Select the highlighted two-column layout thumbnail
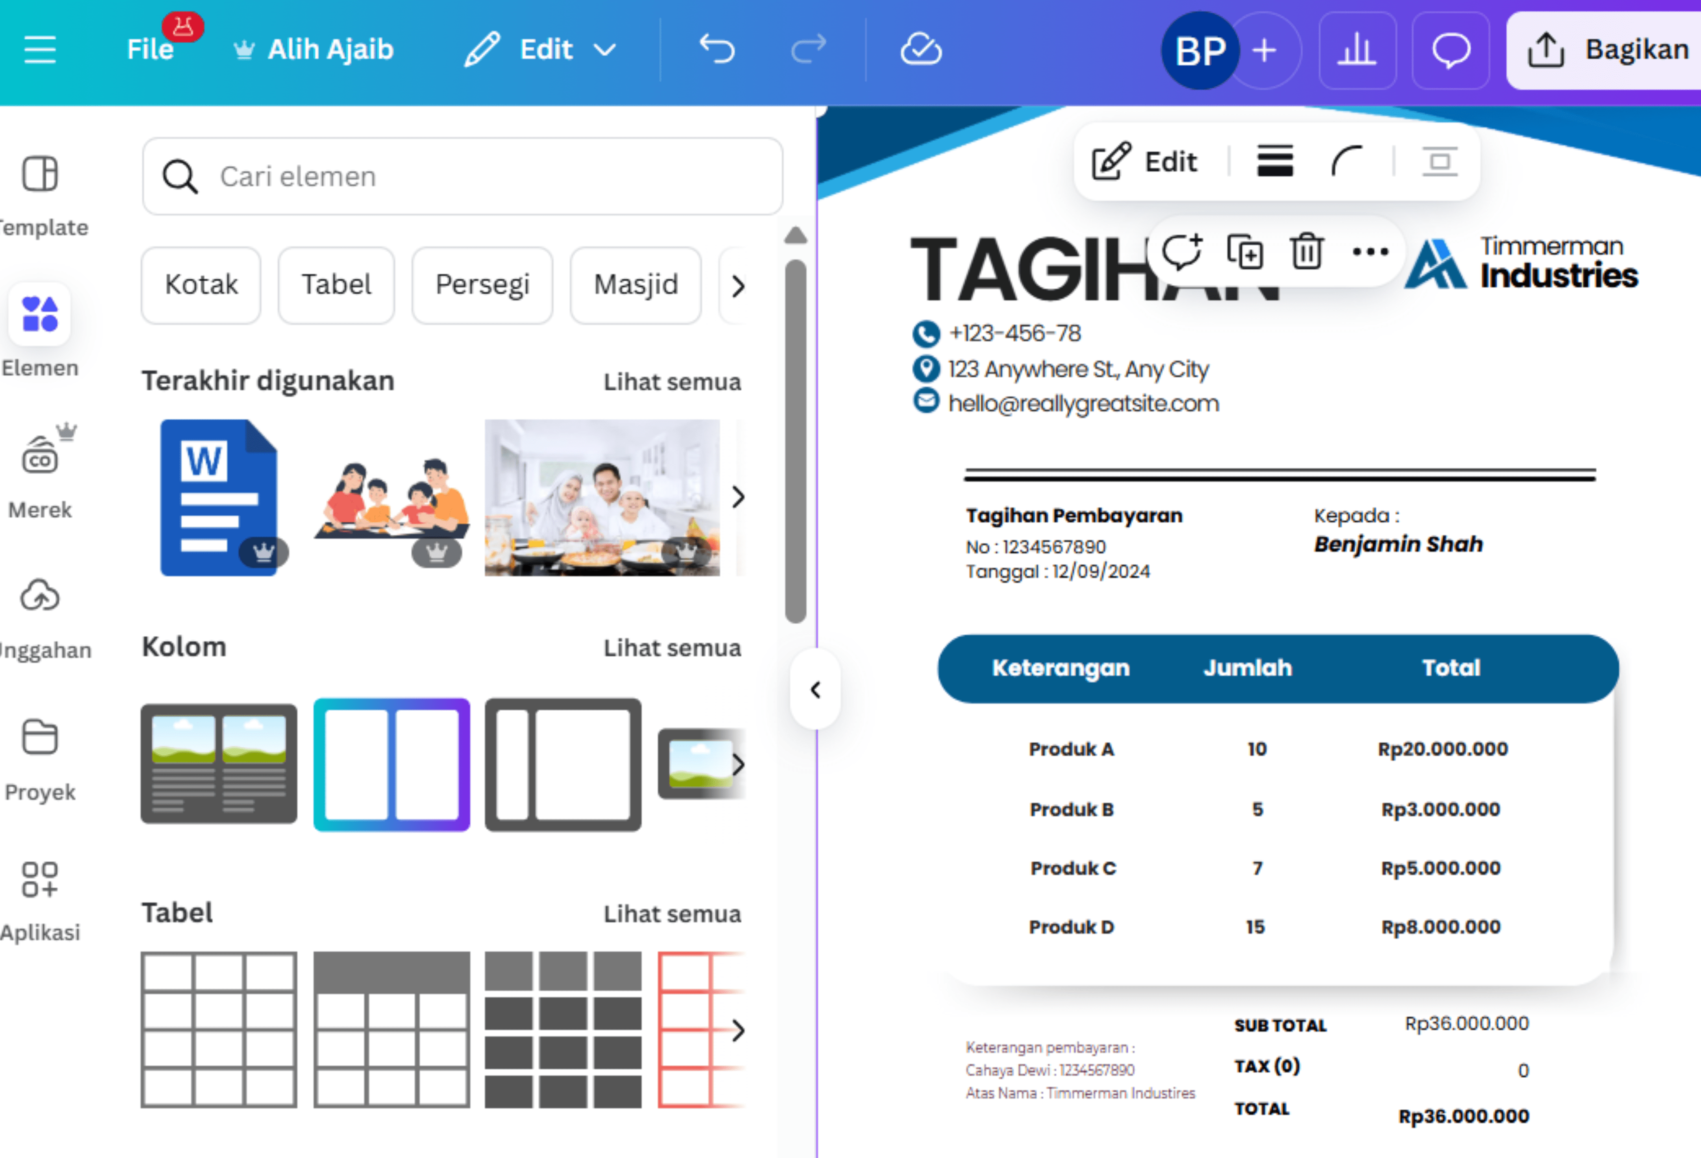 pyautogui.click(x=391, y=764)
